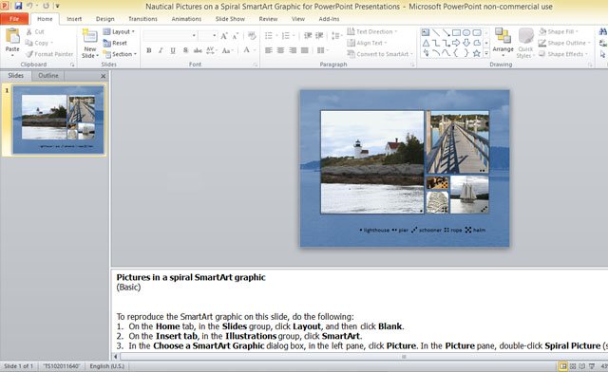The height and width of the screenshot is (372, 608).
Task: Open the Font size combo box
Action: [207, 36]
